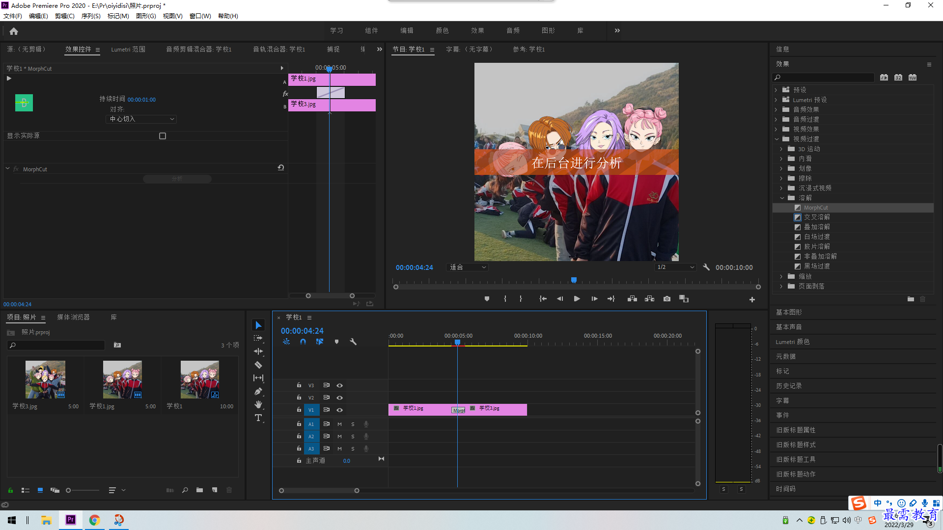
Task: Collapse the 溶解 folder
Action: pos(782,198)
